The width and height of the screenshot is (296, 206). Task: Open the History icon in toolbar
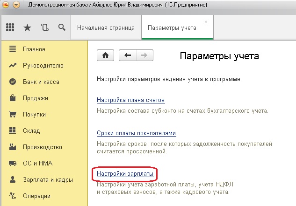44,28
